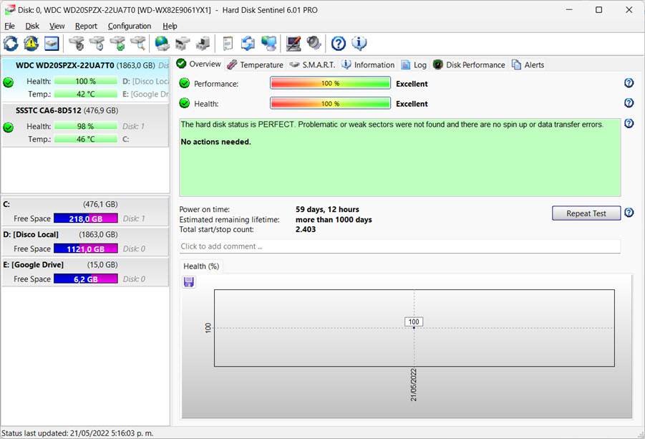Image resolution: width=645 pixels, height=439 pixels.
Task: Select the Health (%) chart tab
Action: click(x=201, y=266)
